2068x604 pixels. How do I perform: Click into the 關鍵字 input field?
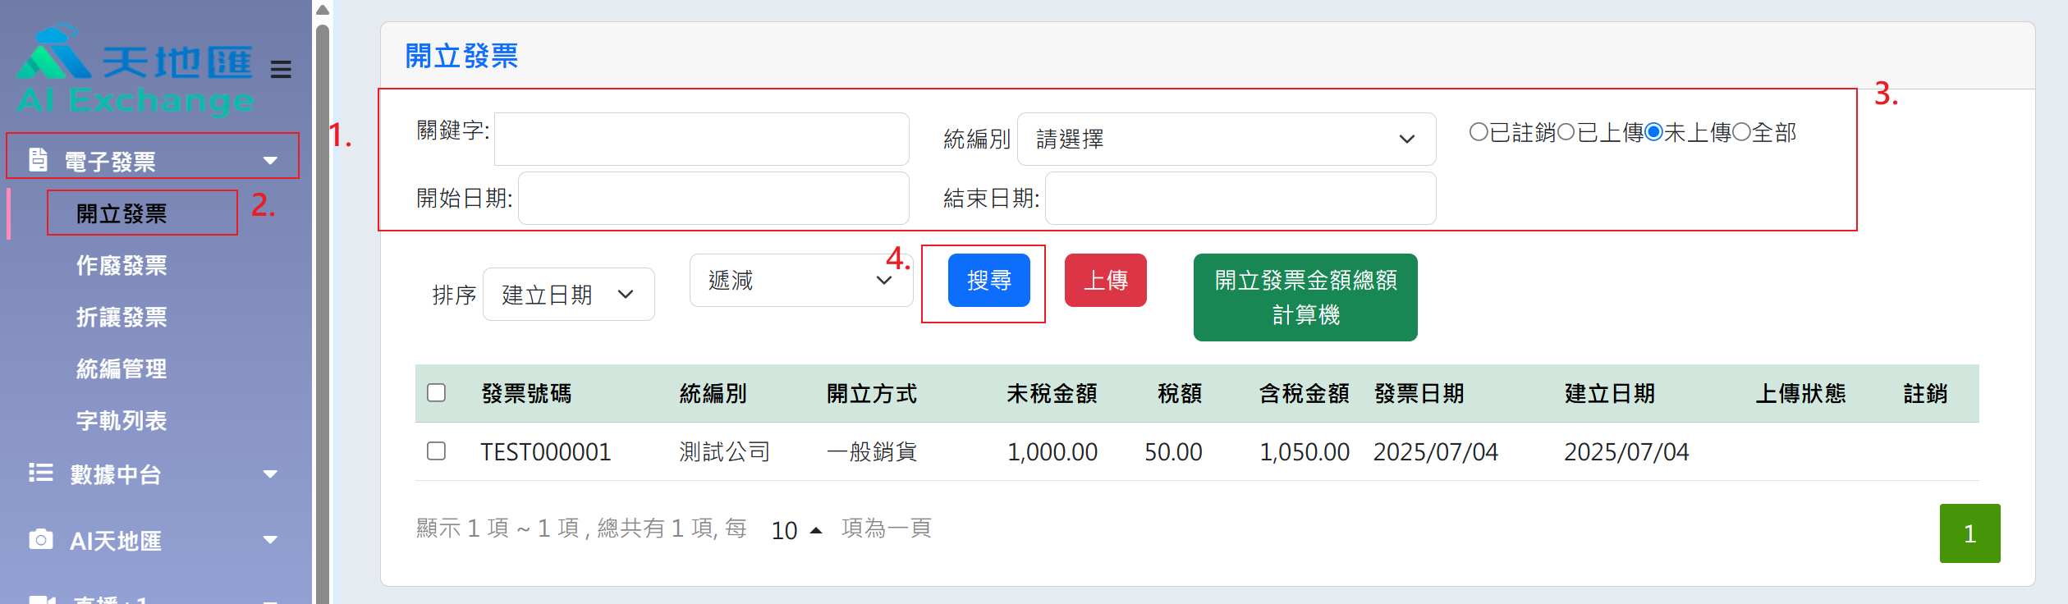click(x=701, y=140)
